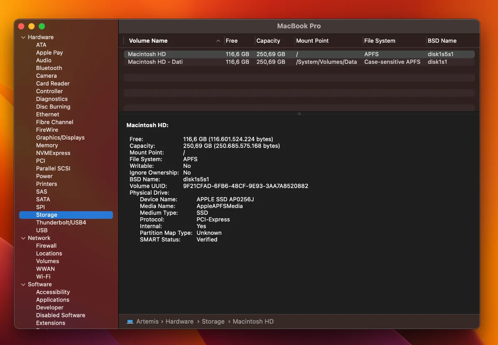Click Hardware in the breadcrumb path
Viewport: 498px width, 345px height.
tap(179, 321)
